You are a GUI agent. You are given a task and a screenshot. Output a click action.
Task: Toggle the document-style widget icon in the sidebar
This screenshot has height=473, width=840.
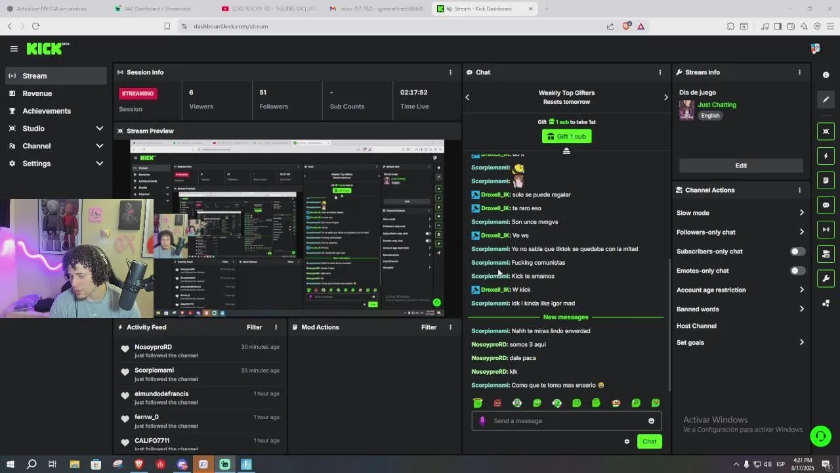[x=826, y=180]
